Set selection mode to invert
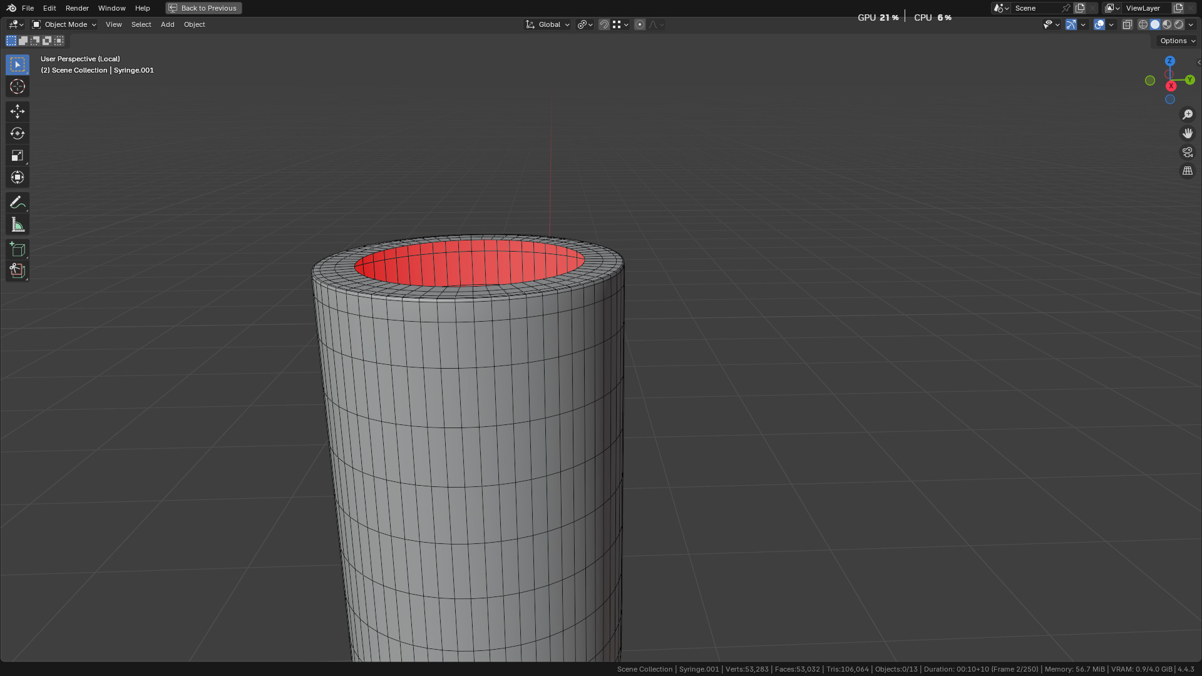Viewport: 1202px width, 676px height. coord(47,41)
